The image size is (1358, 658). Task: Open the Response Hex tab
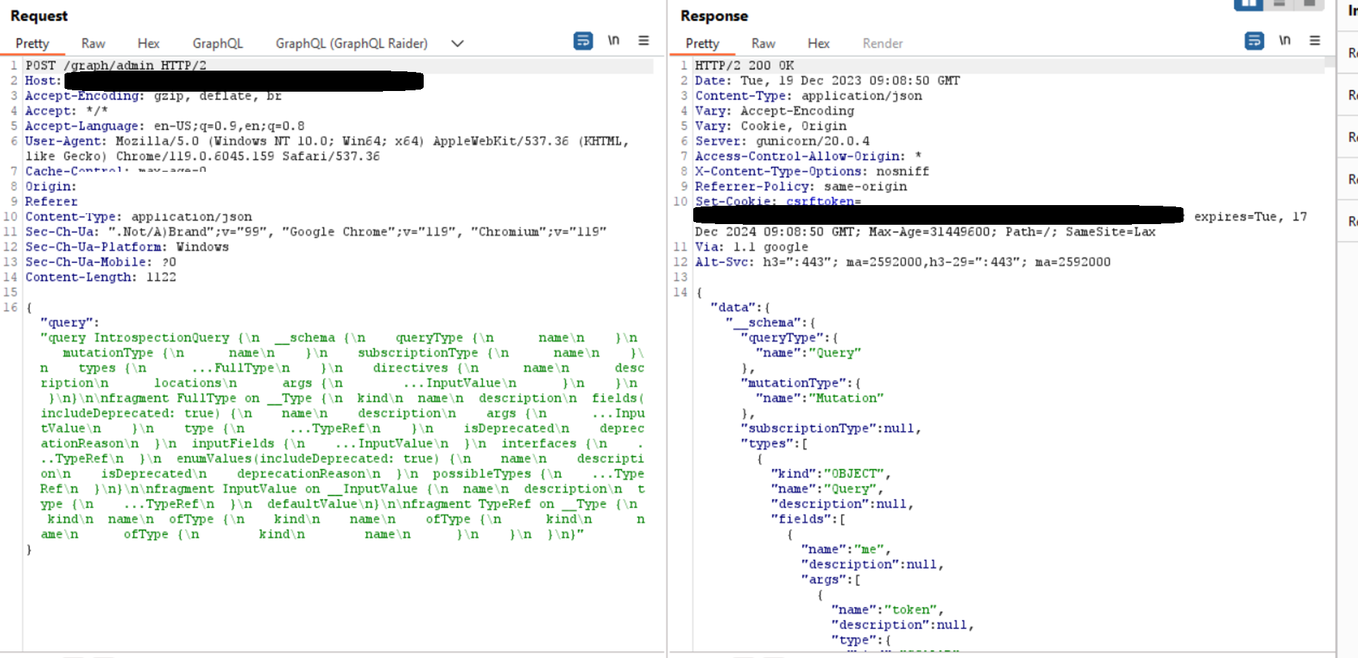818,43
